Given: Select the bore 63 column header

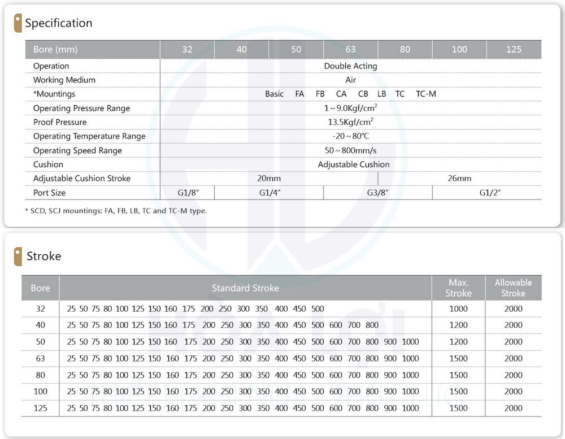Looking at the screenshot, I should coord(351,49).
